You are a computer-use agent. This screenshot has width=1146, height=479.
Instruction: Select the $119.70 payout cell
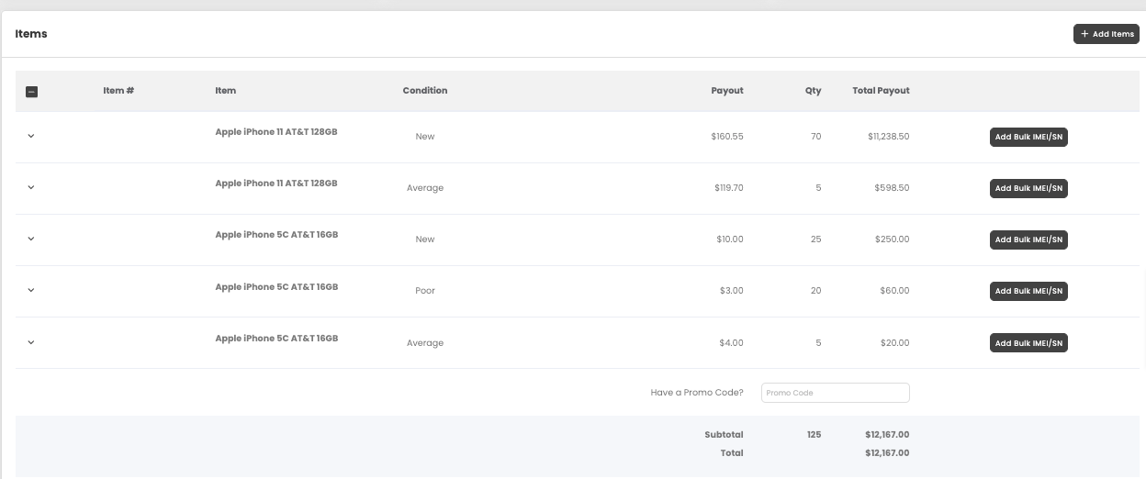[729, 188]
